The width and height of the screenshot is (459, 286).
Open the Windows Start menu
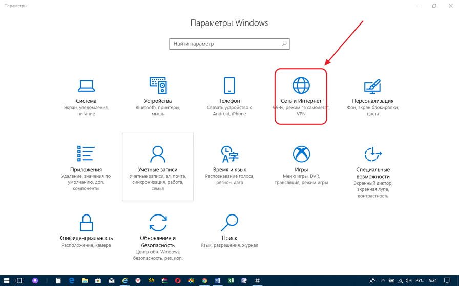coord(7,280)
